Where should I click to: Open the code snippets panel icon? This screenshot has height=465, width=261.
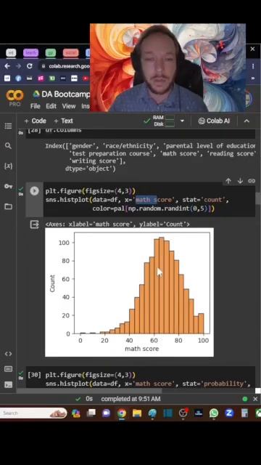[x=8, y=354]
